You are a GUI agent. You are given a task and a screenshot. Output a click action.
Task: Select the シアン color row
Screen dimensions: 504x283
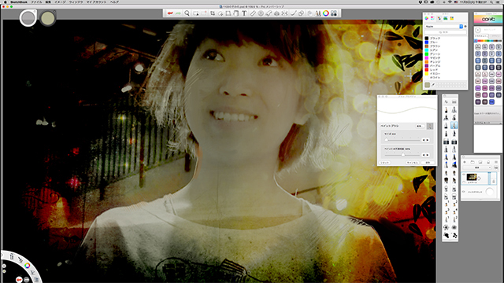pyautogui.click(x=445, y=50)
